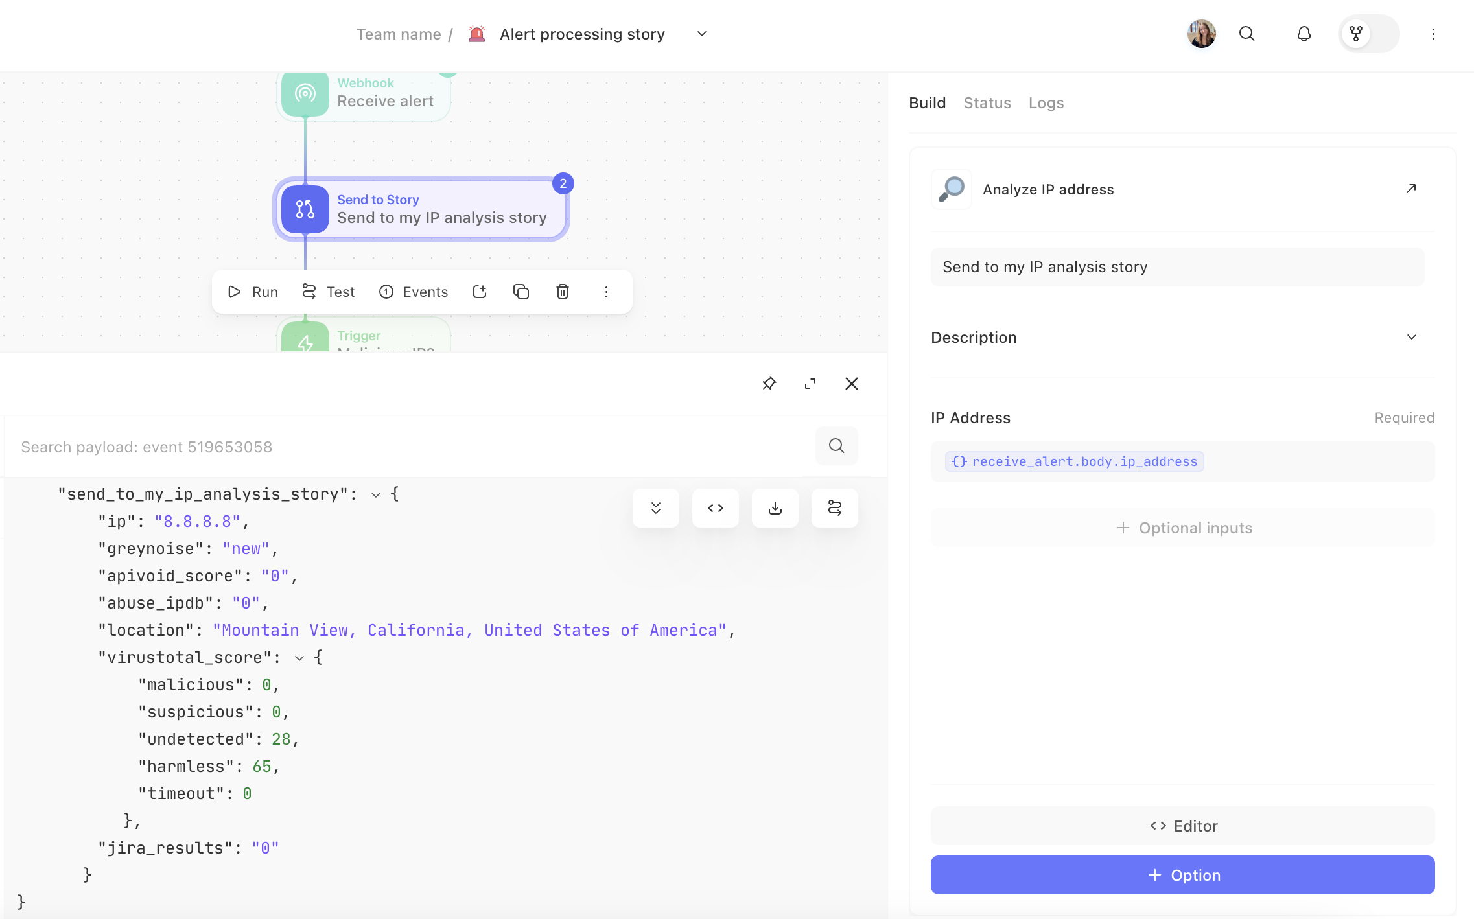Collapse the send_to_my_ip_analysis_story JSON object

[x=375, y=495]
